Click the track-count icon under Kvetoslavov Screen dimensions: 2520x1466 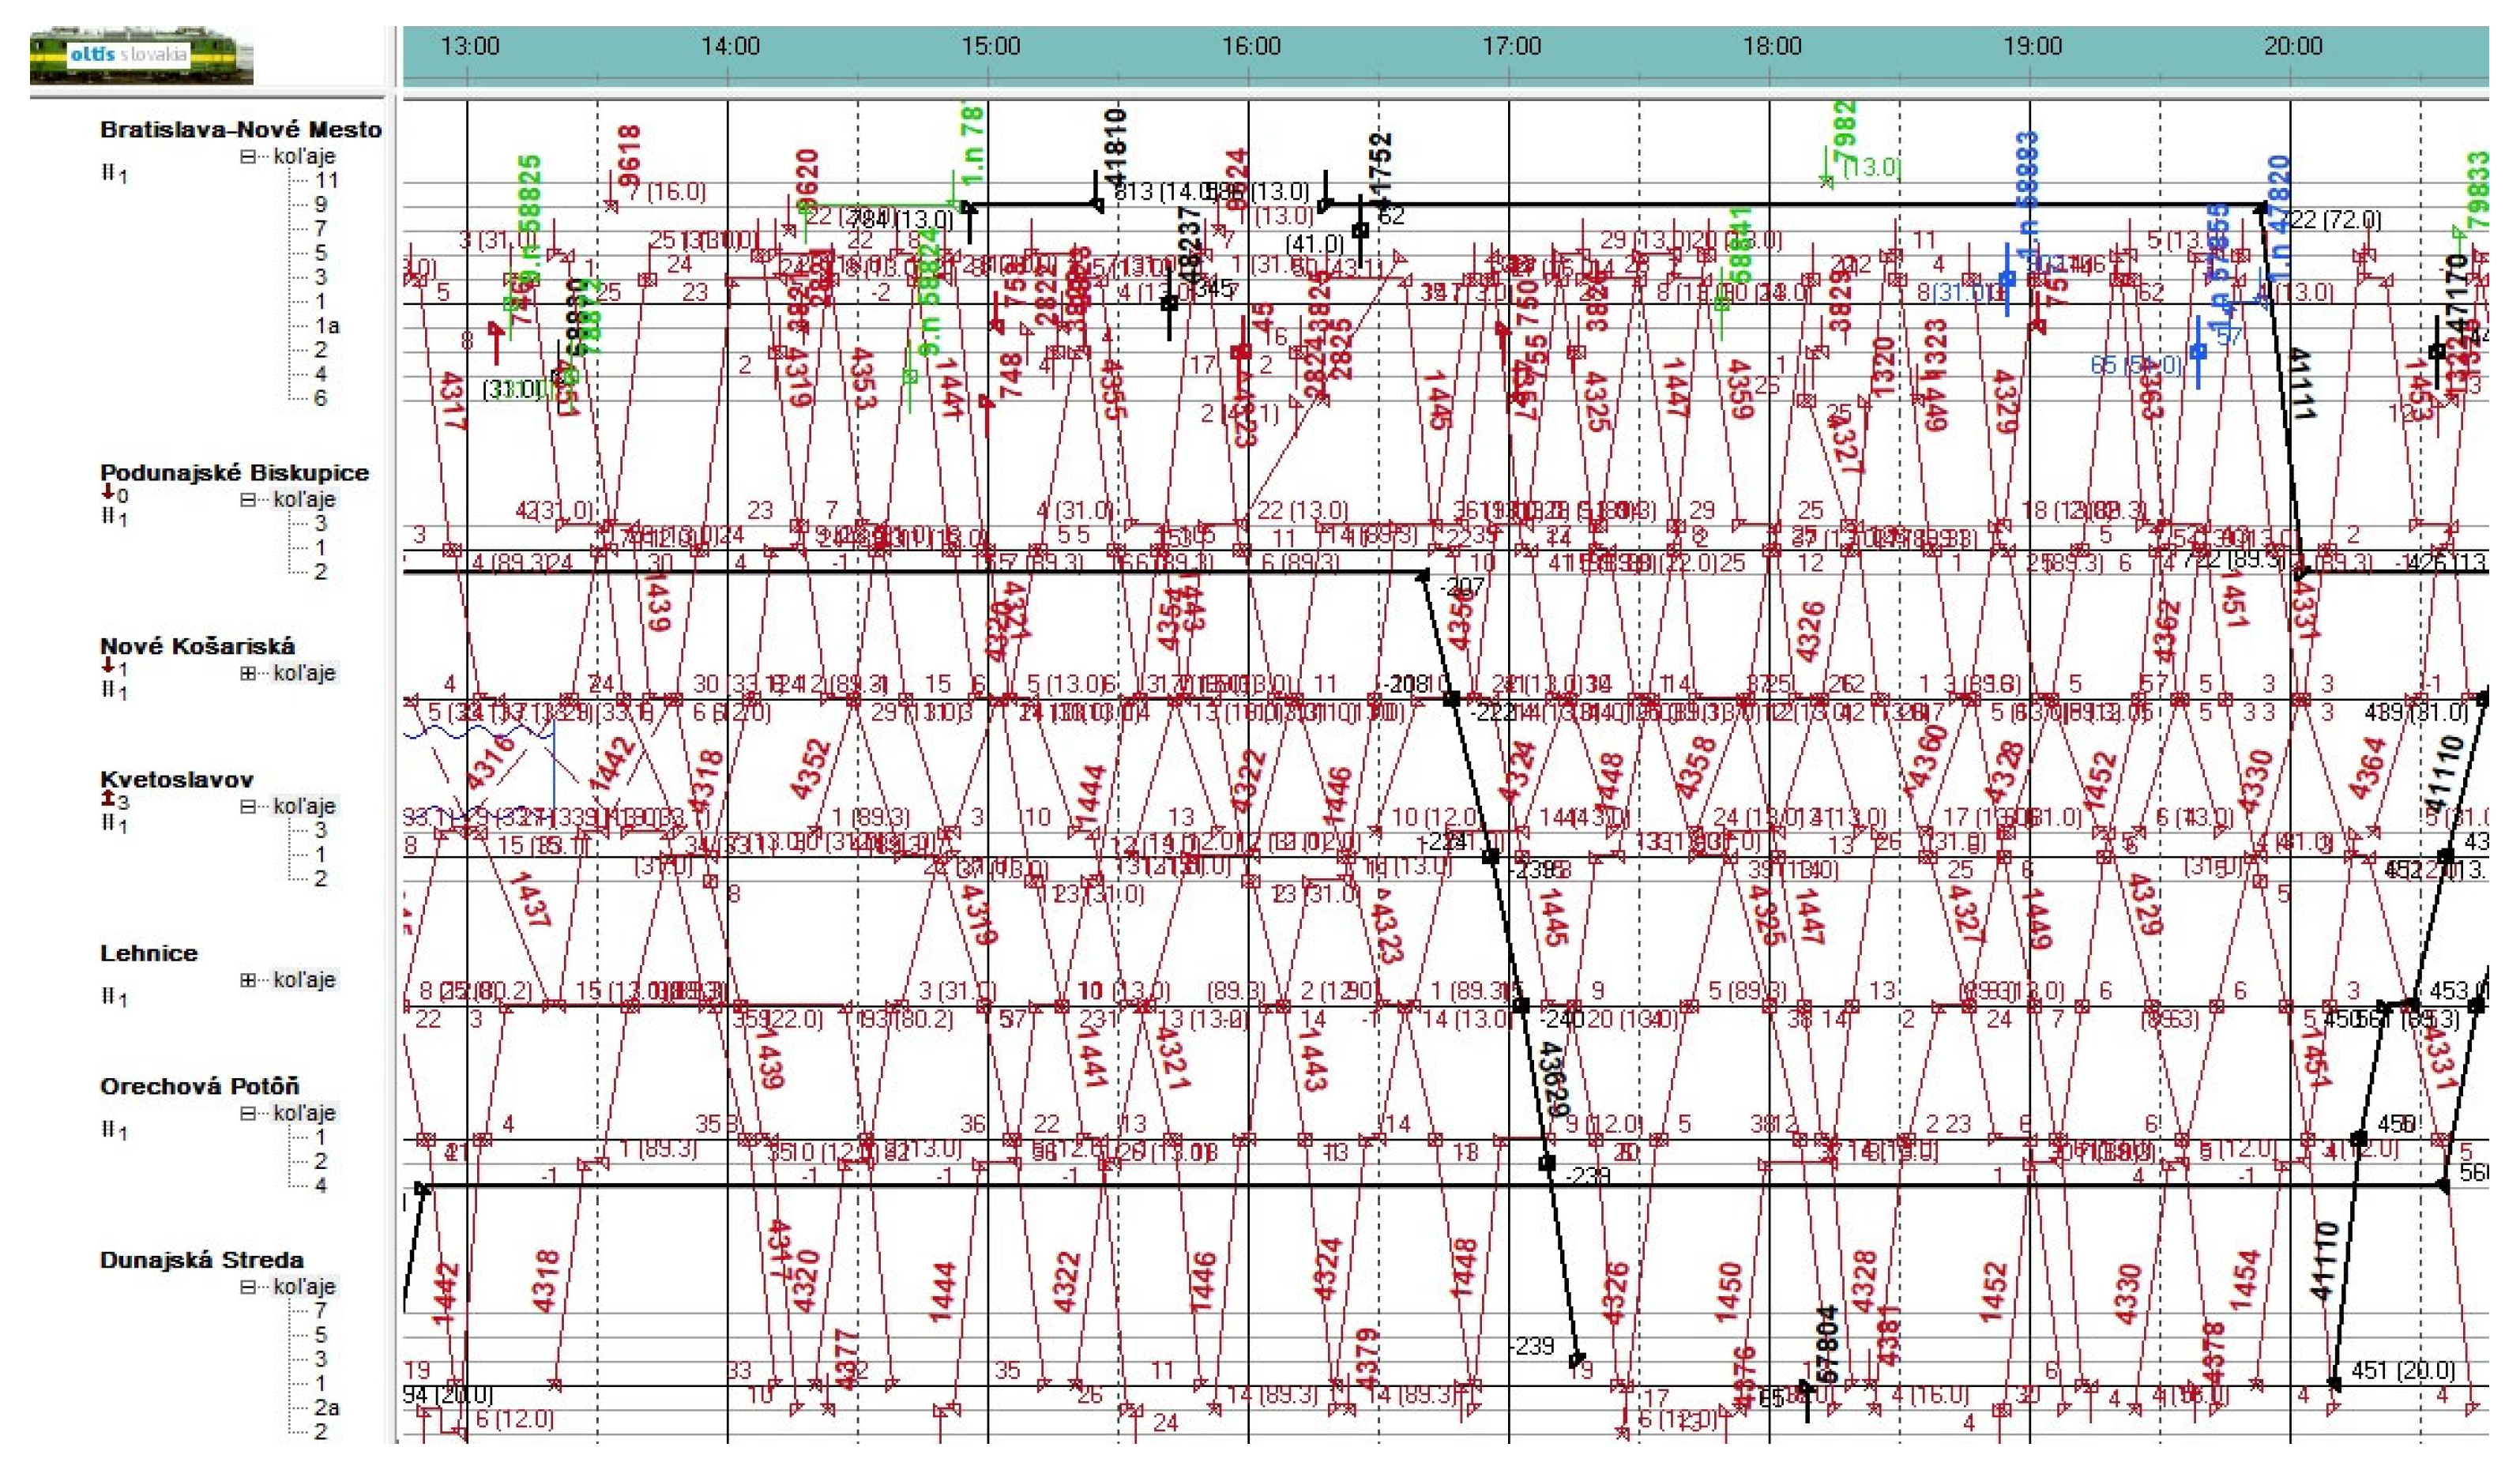pos(107,822)
